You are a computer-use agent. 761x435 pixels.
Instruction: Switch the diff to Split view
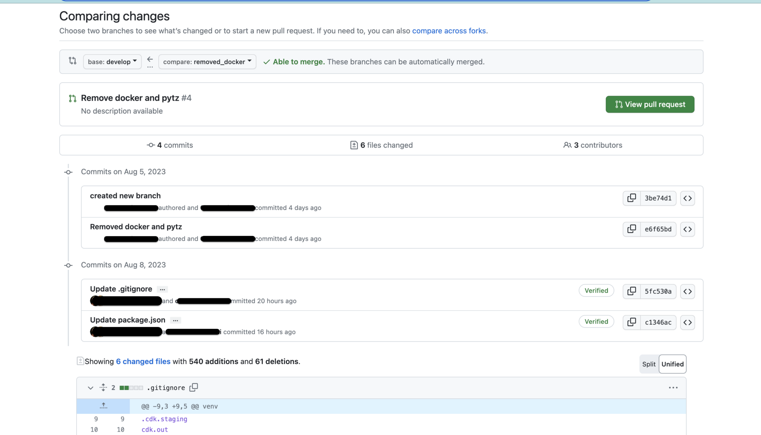(649, 364)
